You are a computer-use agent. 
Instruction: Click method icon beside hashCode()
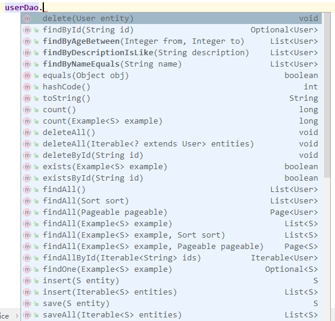click(27, 87)
